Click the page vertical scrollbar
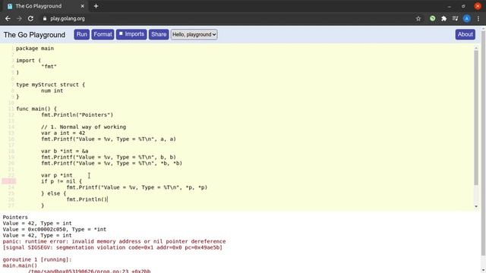This screenshot has height=273, width=486. (483, 143)
